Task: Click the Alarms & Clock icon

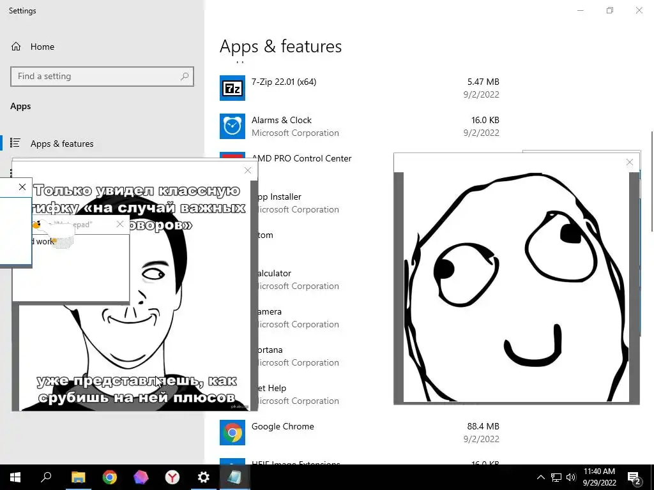Action: (232, 126)
